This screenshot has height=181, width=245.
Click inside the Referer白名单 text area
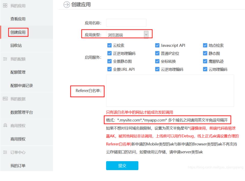pos(170,90)
